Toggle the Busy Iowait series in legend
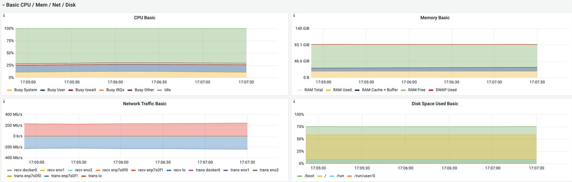The image size is (572, 182). (86, 90)
